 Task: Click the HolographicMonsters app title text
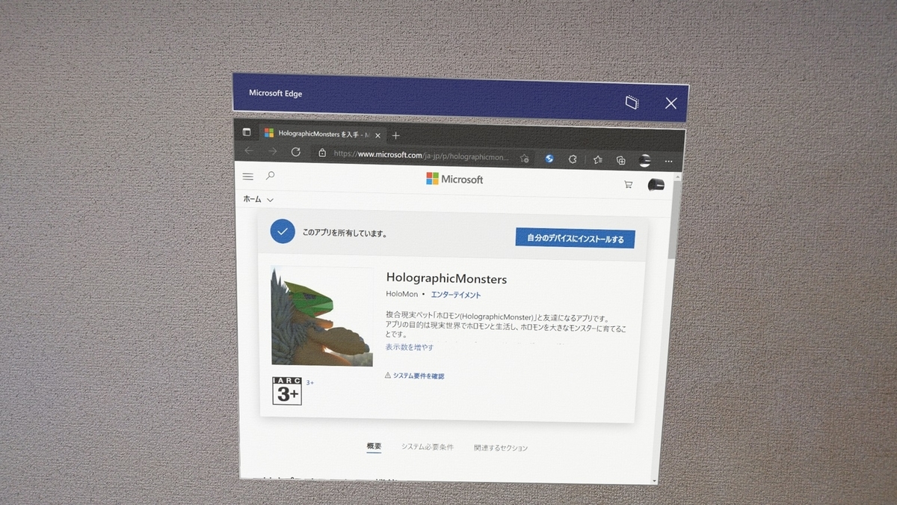(x=446, y=279)
